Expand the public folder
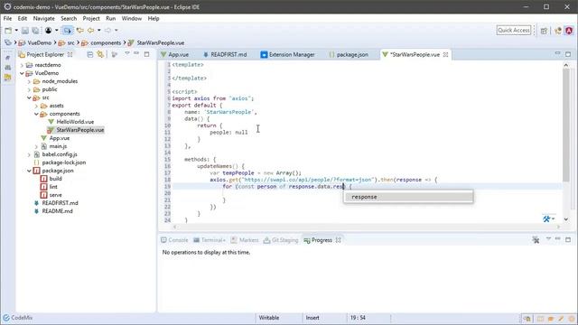The width and height of the screenshot is (578, 325). (29, 89)
